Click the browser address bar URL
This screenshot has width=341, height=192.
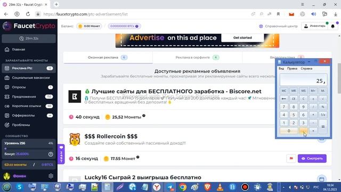85,14
